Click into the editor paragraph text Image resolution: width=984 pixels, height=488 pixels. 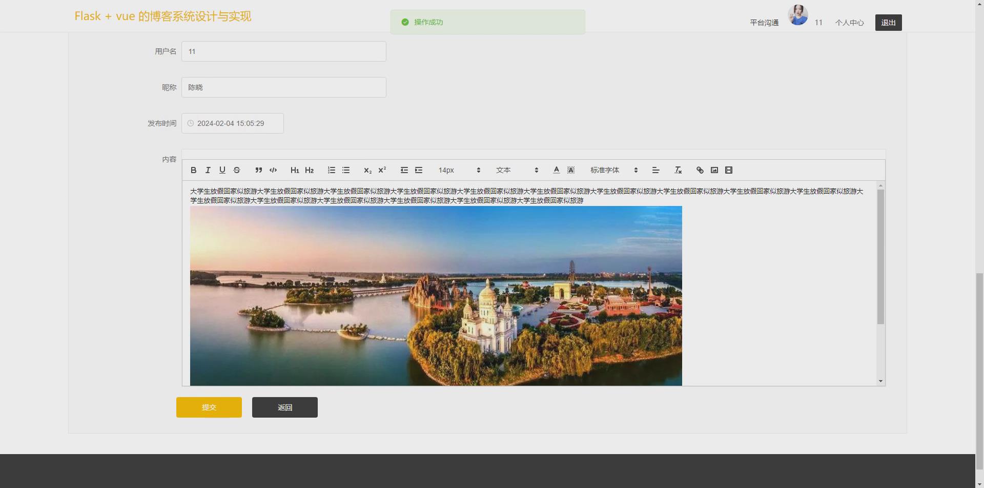[527, 196]
